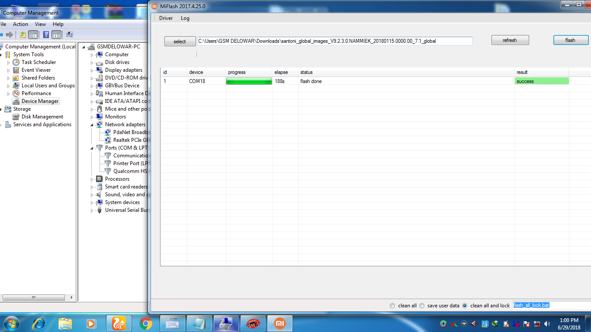The height and width of the screenshot is (332, 591).
Task: Select Local Users and Groups node
Action: coord(48,86)
